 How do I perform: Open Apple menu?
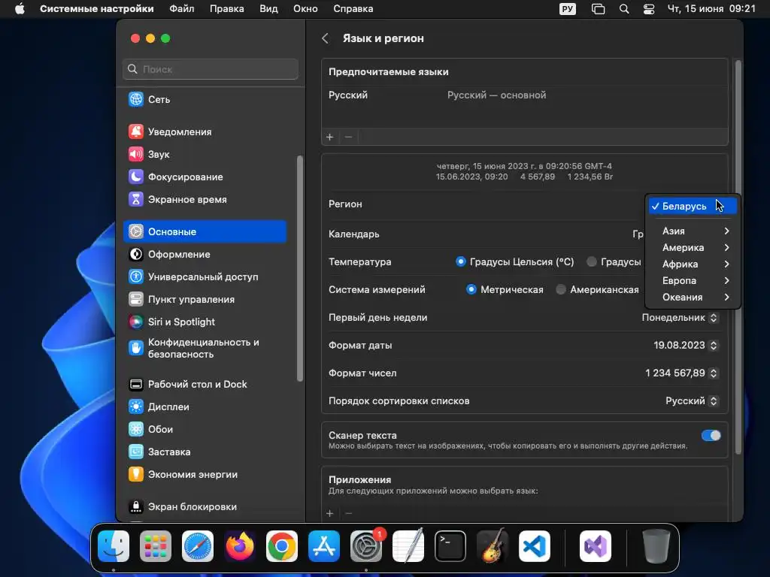(x=20, y=9)
